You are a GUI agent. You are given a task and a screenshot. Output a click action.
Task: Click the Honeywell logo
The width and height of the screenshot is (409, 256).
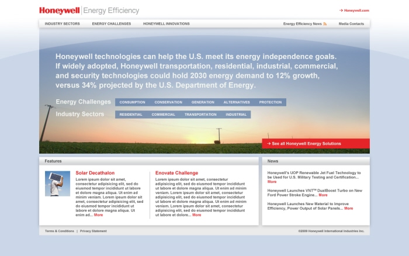[x=60, y=11]
